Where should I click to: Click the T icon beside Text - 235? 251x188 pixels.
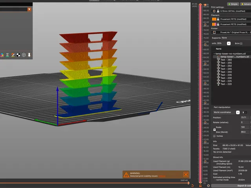pos(218,75)
